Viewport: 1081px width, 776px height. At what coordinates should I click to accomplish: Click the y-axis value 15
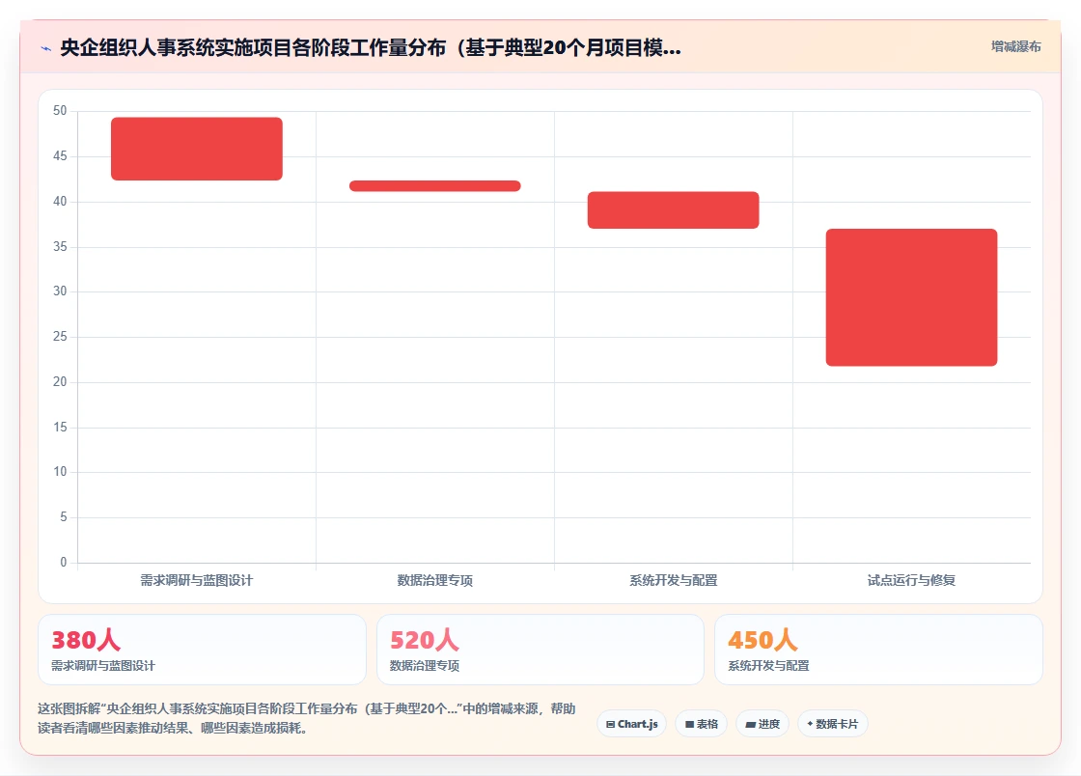60,428
